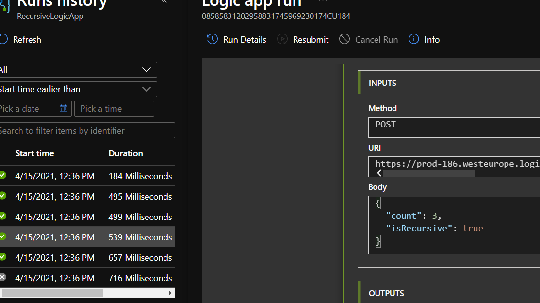Select the run with 657 Milliseconds duration
This screenshot has width=540, height=303.
(87, 258)
